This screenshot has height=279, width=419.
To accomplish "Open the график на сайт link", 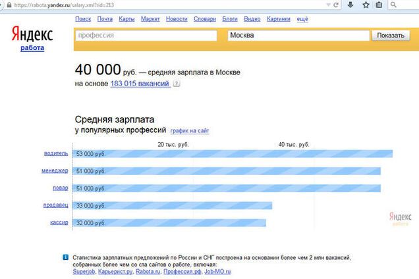I will (190, 131).
